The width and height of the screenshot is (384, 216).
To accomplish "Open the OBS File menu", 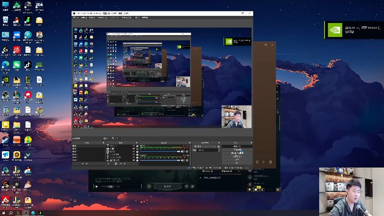I will click(x=76, y=18).
